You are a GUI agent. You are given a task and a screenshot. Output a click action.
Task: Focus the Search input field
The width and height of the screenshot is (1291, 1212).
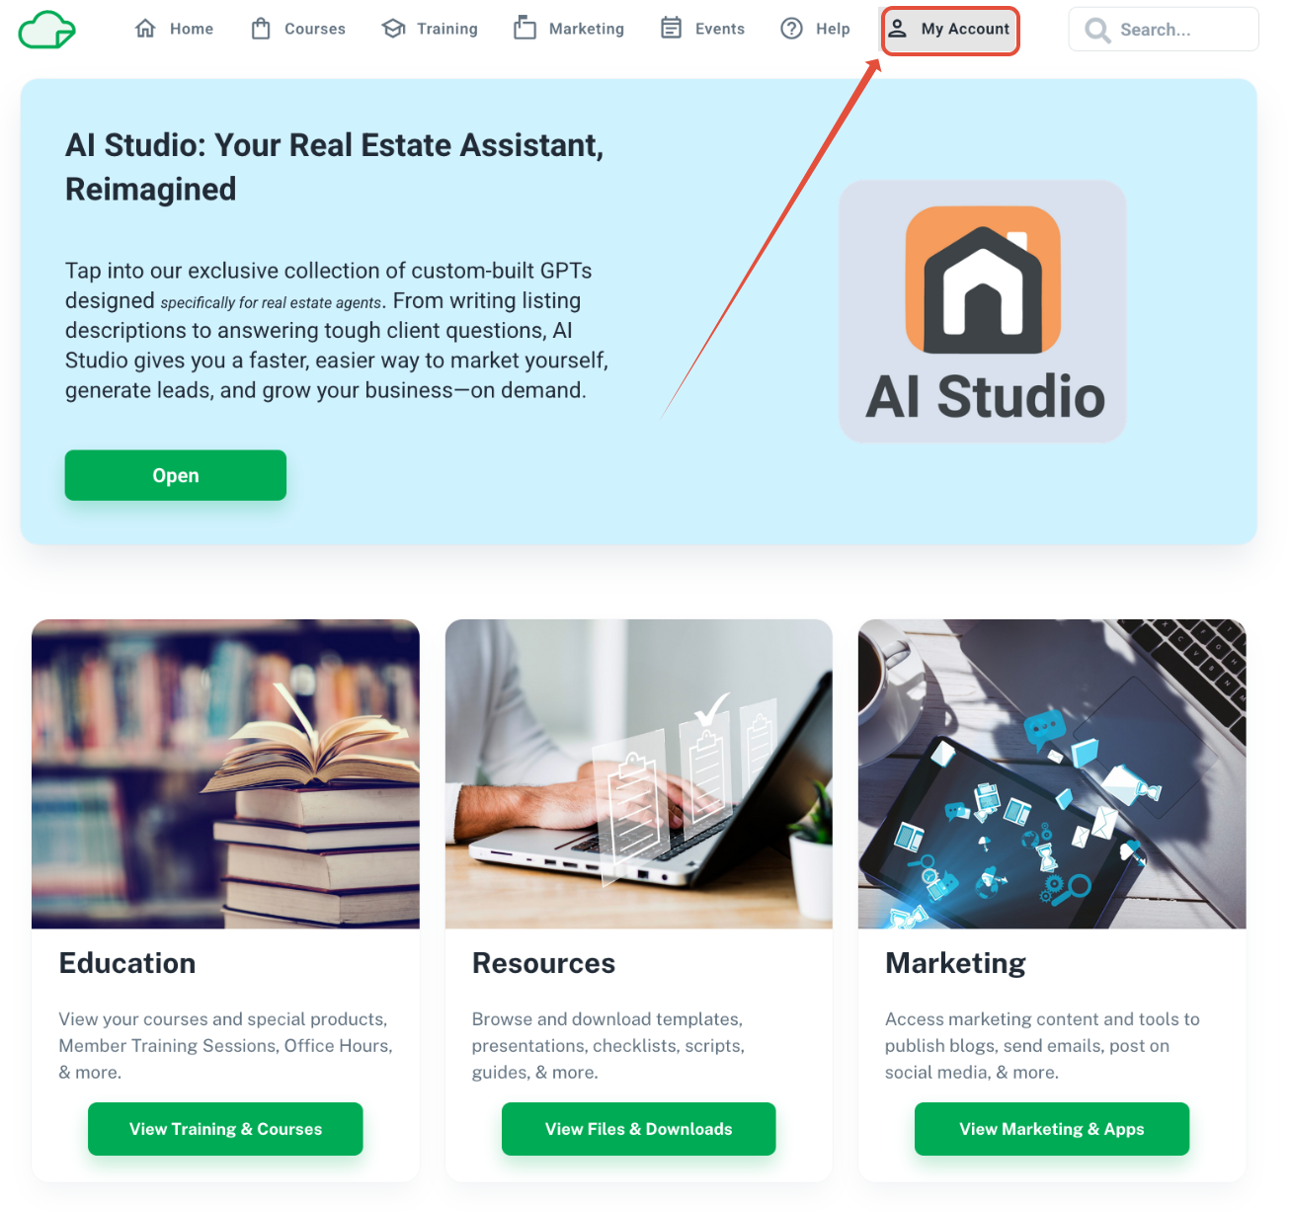click(x=1164, y=30)
